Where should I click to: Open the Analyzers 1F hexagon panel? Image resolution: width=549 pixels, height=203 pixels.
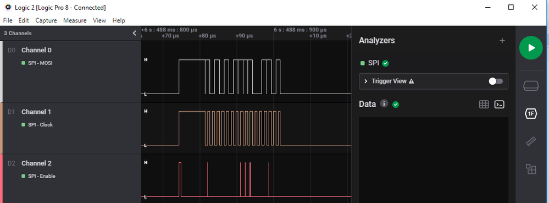coord(531,113)
